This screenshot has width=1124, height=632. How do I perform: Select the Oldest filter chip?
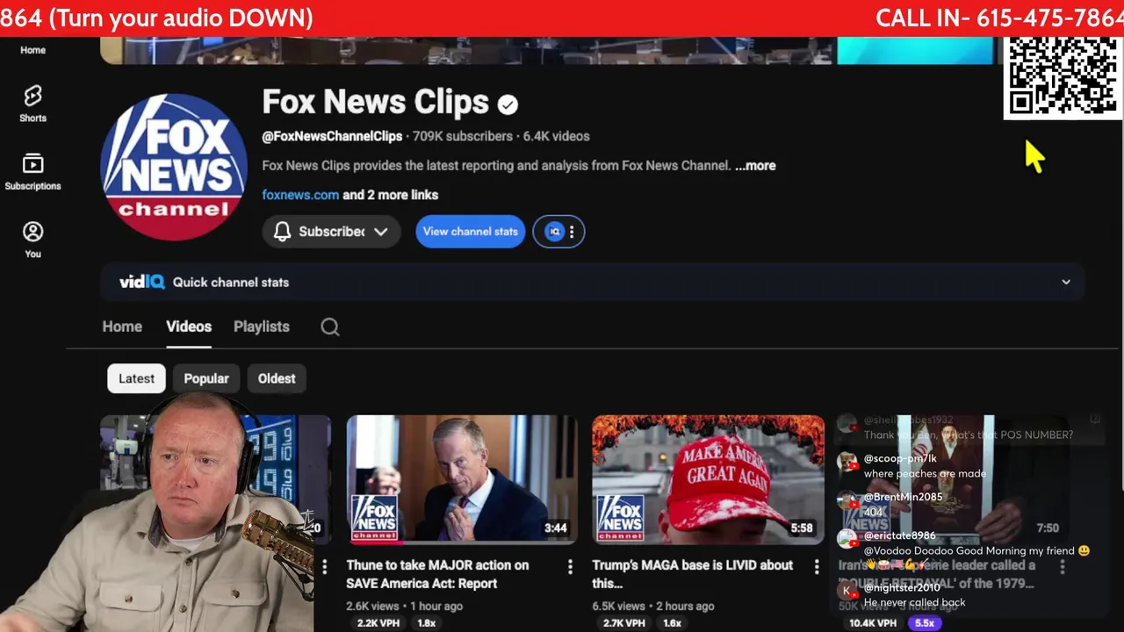click(277, 378)
